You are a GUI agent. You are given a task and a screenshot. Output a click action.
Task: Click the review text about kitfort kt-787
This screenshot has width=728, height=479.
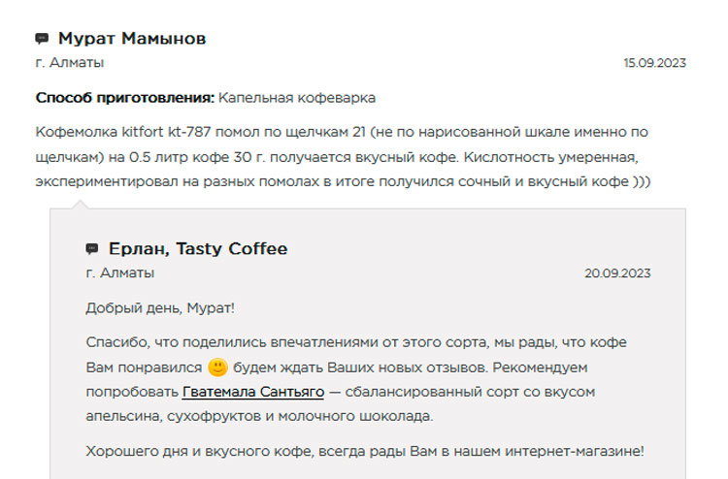click(343, 157)
